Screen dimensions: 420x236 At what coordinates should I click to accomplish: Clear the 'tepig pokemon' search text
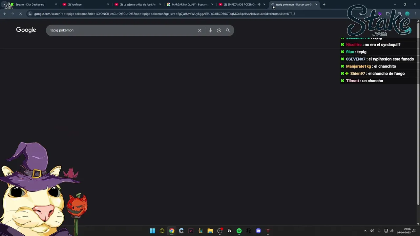coord(199,30)
